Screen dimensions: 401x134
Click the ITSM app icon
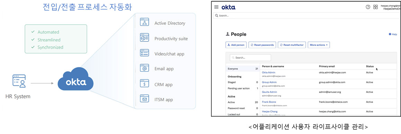[x=144, y=99]
